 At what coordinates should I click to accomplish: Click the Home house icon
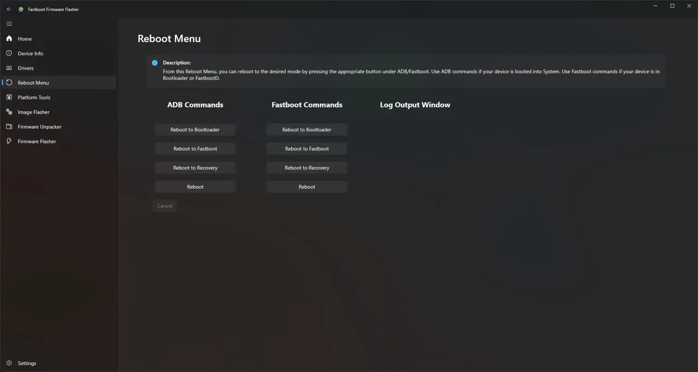9,39
